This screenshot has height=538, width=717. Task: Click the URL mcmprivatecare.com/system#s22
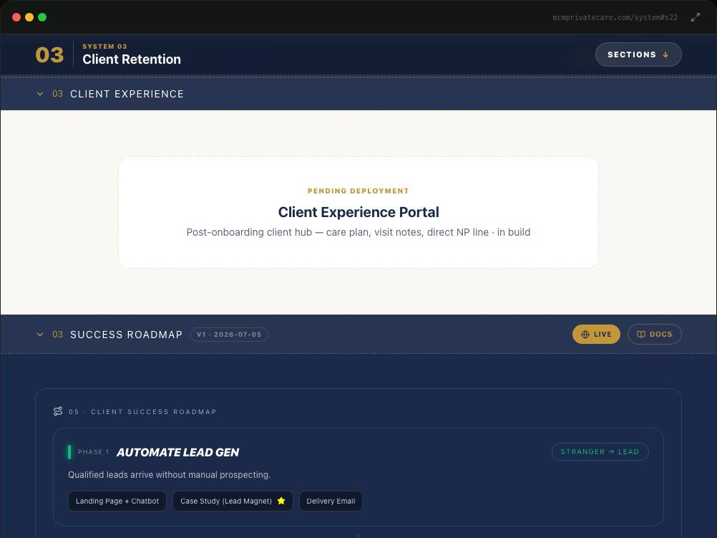615,17
